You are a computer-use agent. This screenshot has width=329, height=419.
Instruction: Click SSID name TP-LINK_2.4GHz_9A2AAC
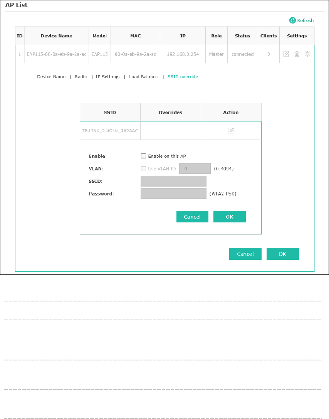(110, 131)
